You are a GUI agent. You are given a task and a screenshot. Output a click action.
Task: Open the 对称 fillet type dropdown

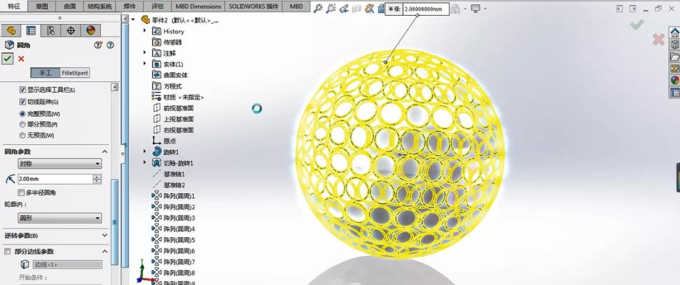[x=59, y=164]
